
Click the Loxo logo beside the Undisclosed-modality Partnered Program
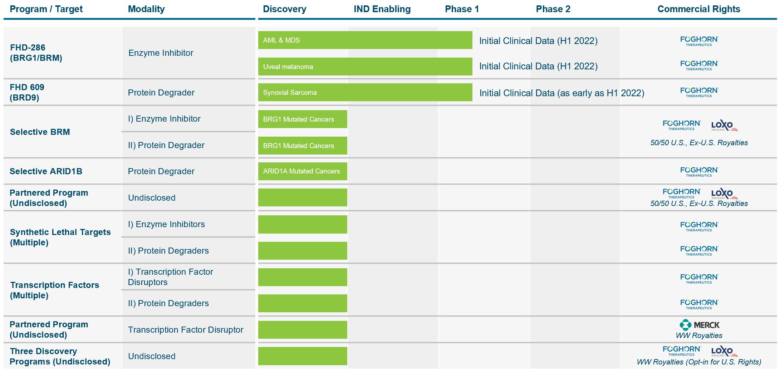click(x=725, y=194)
